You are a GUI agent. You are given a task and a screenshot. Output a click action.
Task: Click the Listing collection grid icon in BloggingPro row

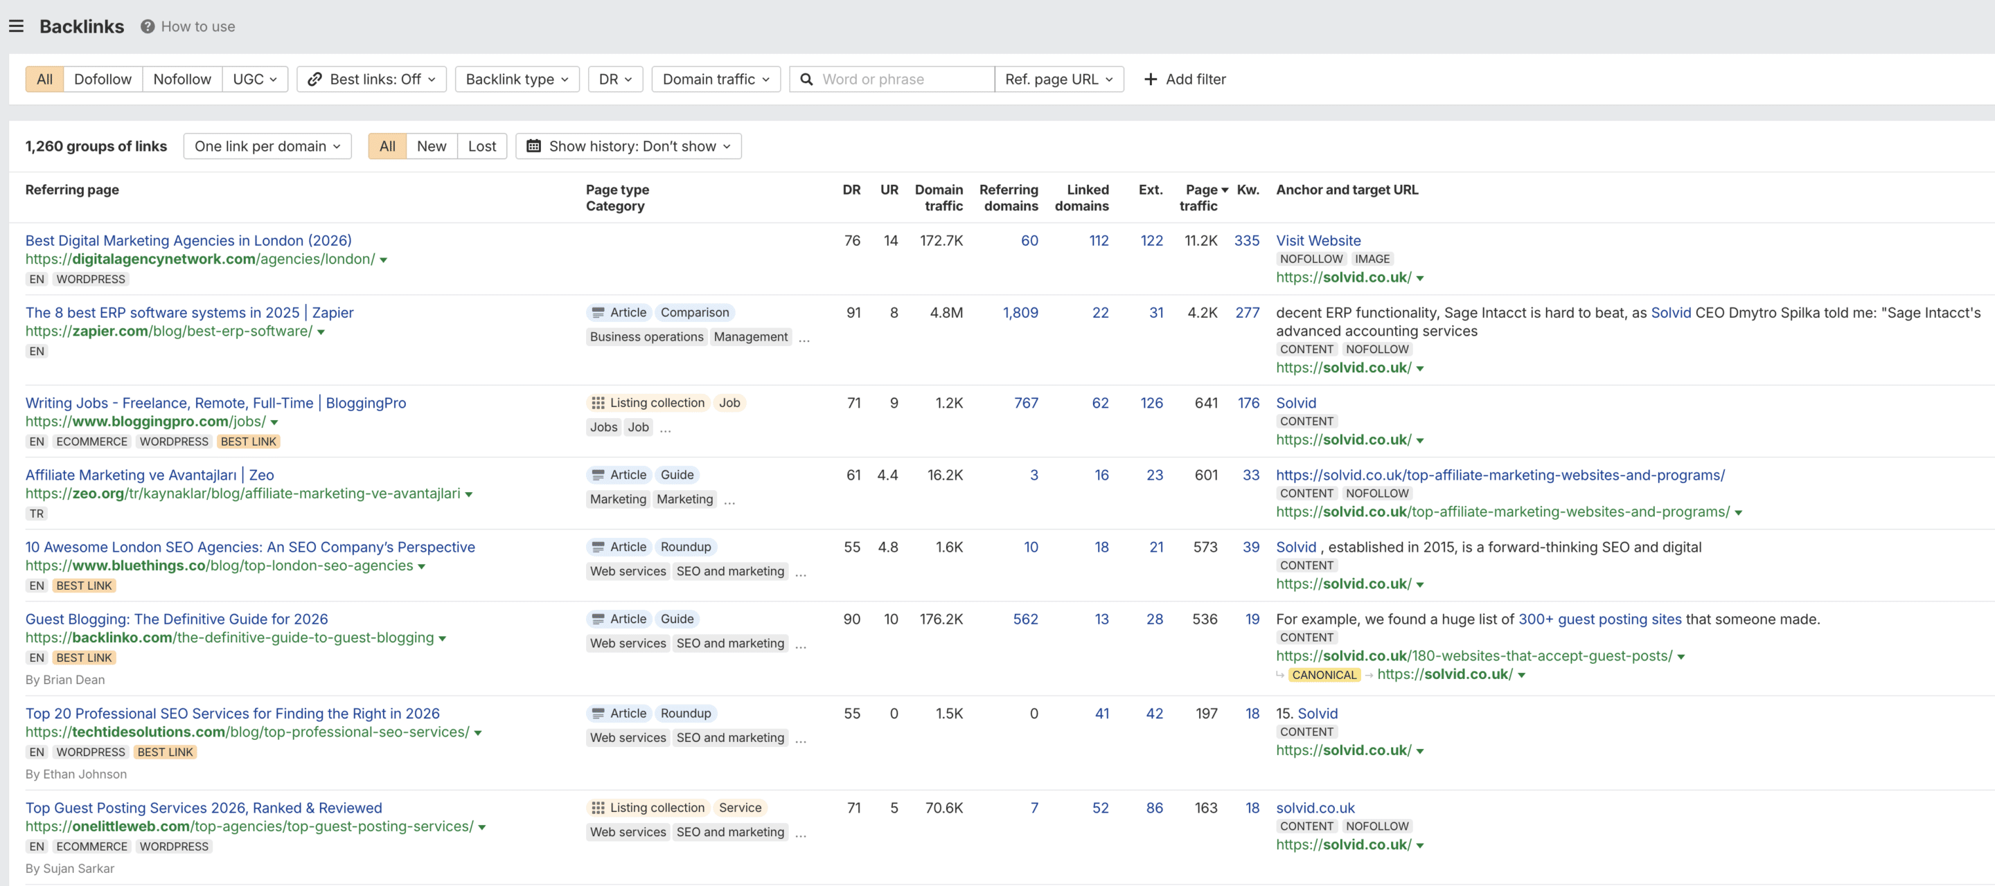coord(598,403)
